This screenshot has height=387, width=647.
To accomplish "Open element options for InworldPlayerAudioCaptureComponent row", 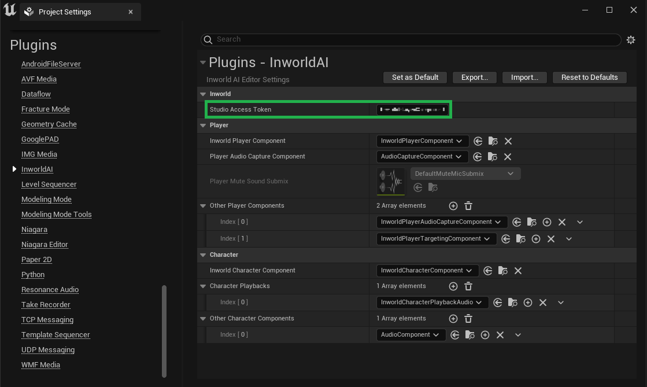I will click(x=580, y=222).
